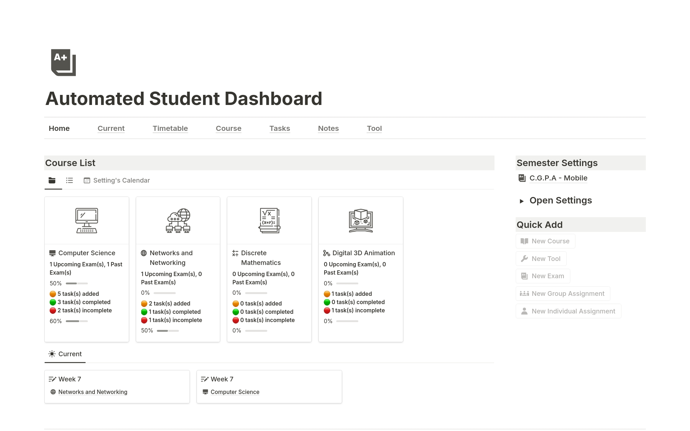Click the 60% progress bar on Computer Science
This screenshot has width=690, height=431.
tap(76, 321)
